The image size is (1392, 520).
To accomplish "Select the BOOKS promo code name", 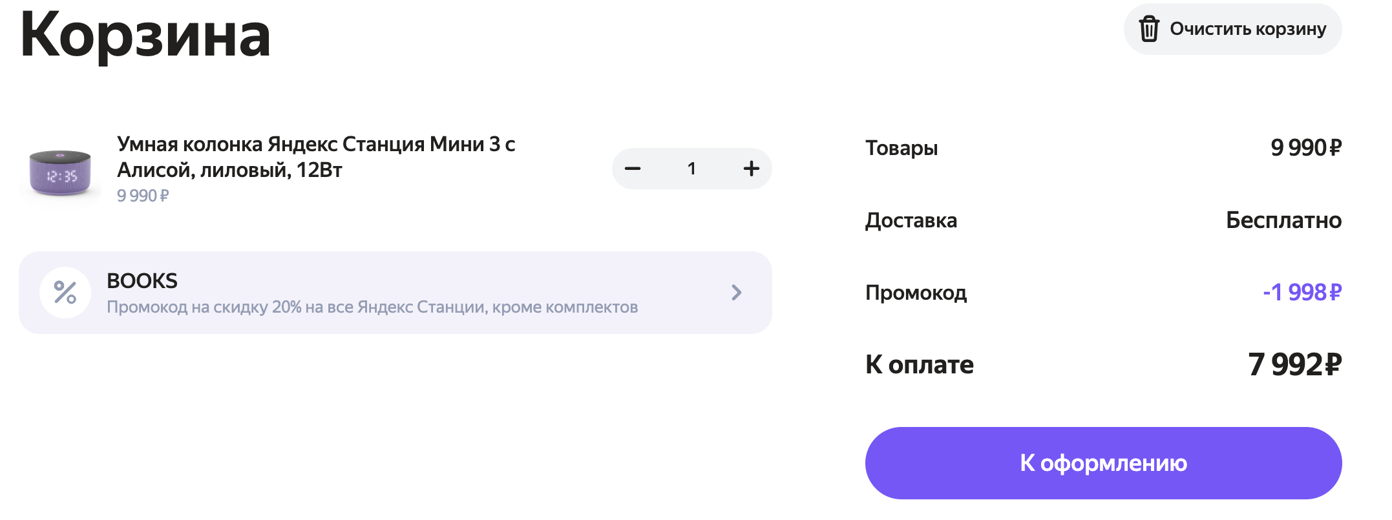I will click(142, 281).
